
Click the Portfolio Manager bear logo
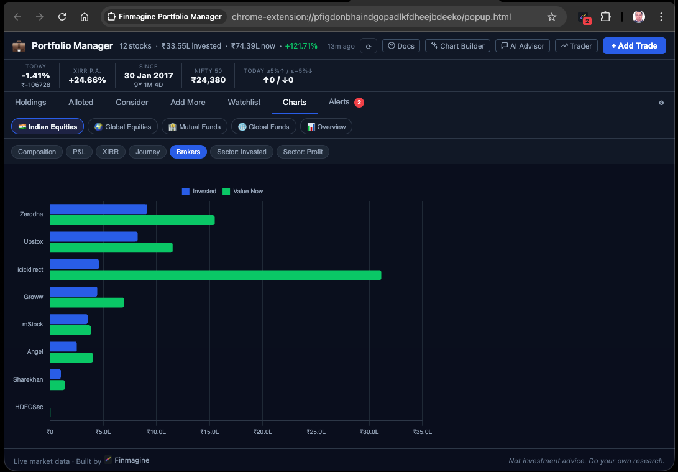(x=19, y=46)
